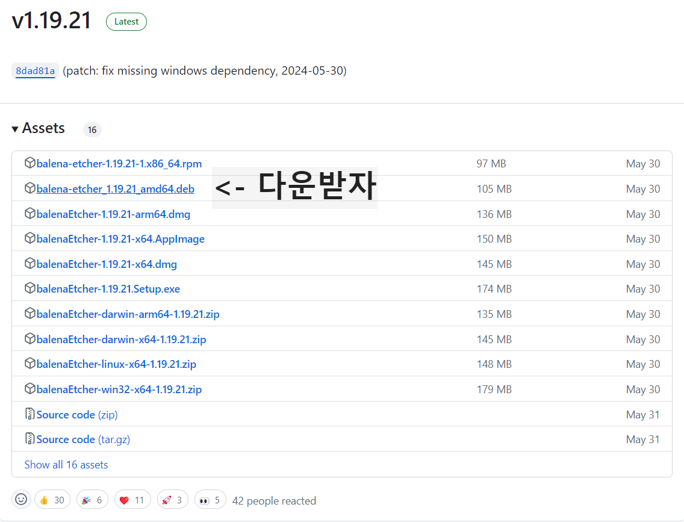This screenshot has height=522, width=684.
Task: Click package icon beside balenaEtcher-1.19.21.Setup.exe
Action: (30, 288)
